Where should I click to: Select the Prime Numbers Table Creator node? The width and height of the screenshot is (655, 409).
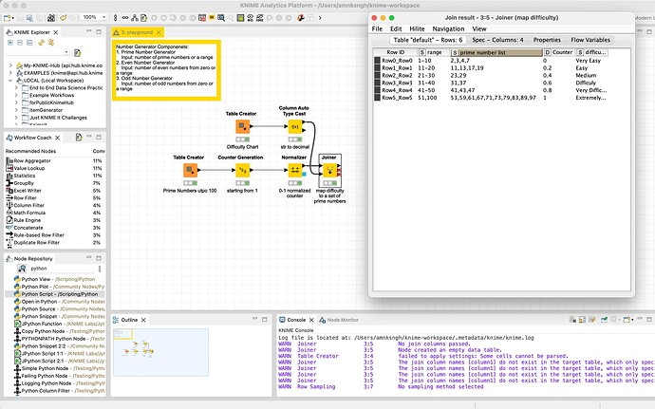click(190, 170)
